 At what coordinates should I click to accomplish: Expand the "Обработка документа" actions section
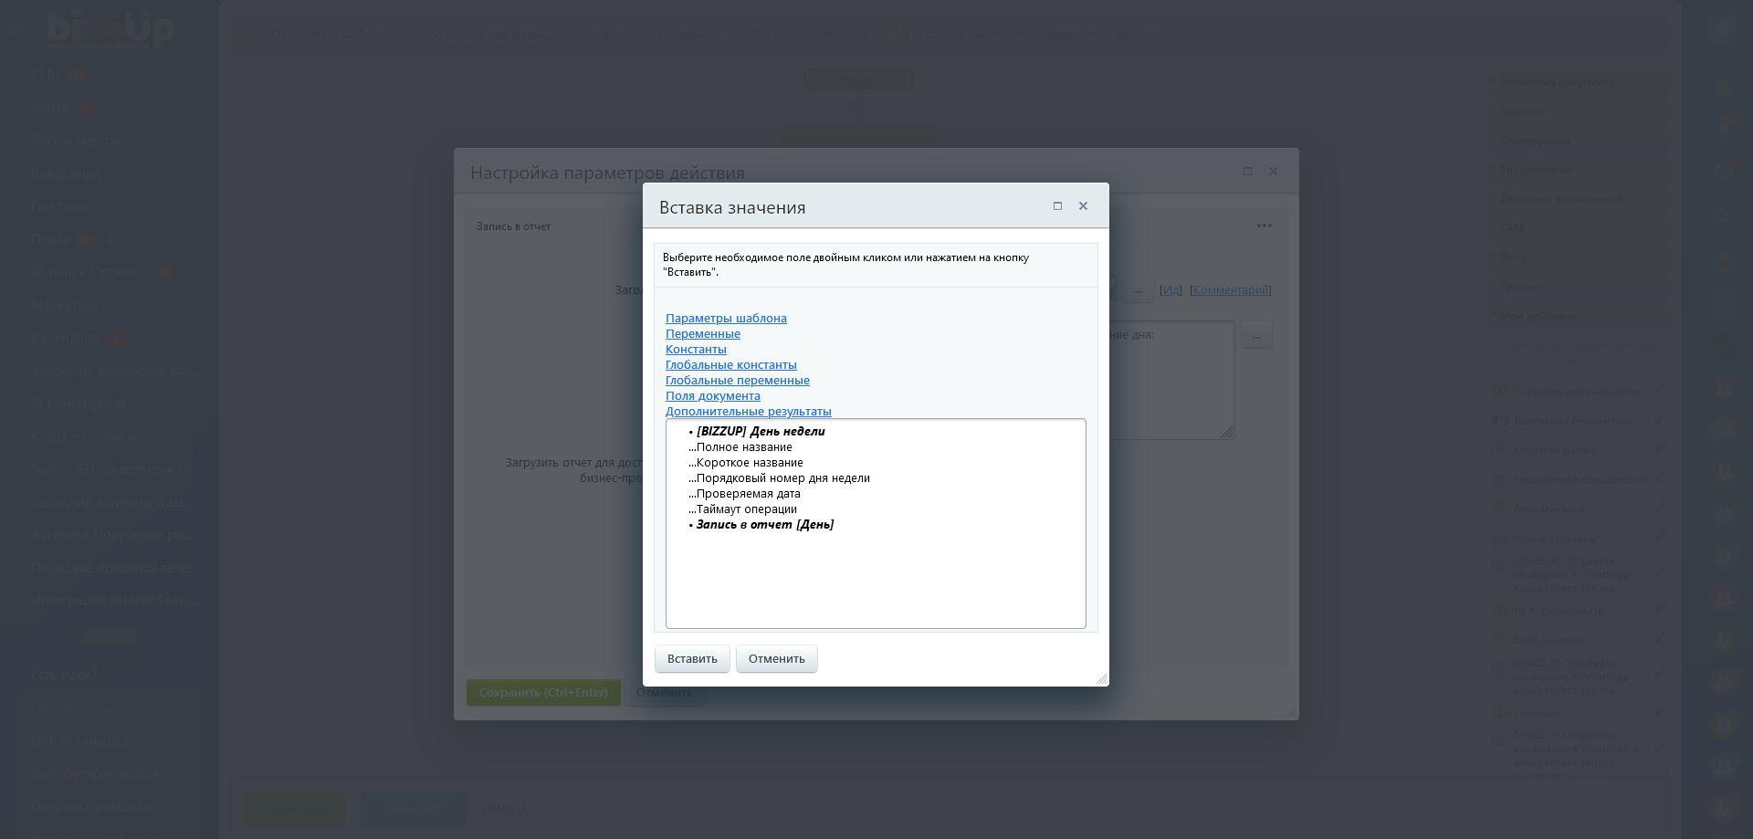[x=1557, y=82]
